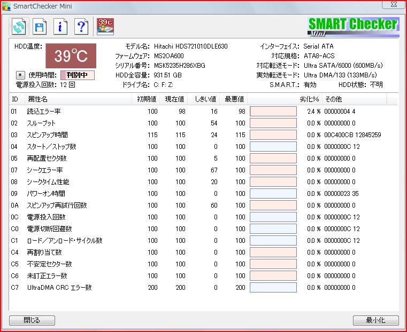Click the asterisk button beside 使用時間

click(x=20, y=75)
